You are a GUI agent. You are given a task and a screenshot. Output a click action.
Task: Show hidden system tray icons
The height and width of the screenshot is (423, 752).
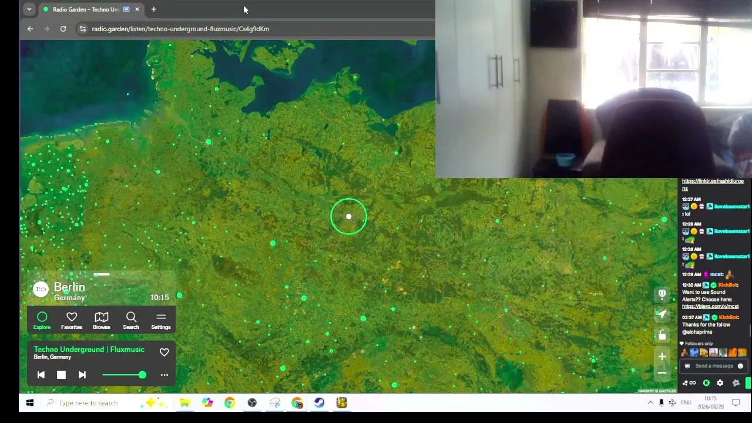click(650, 403)
